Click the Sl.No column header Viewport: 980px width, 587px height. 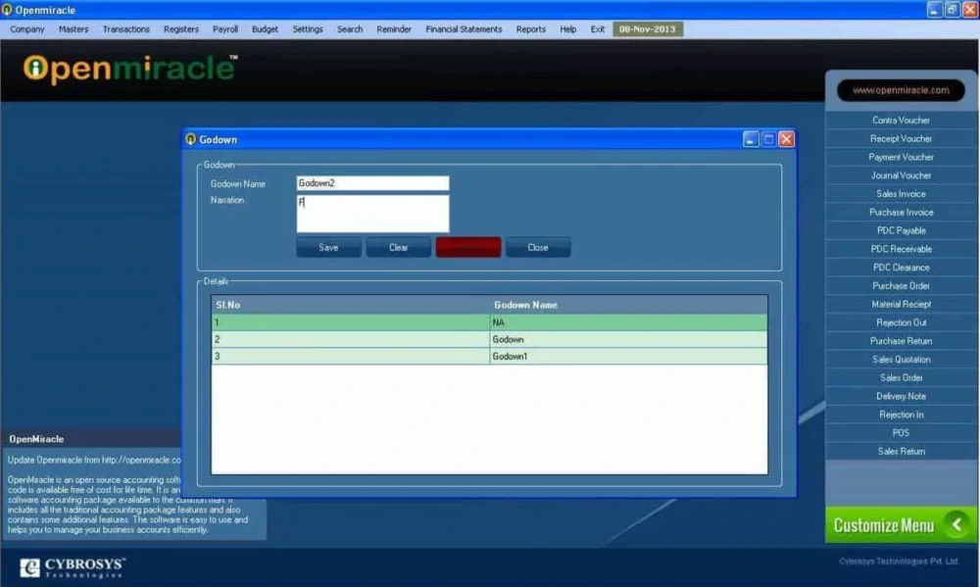coord(351,305)
